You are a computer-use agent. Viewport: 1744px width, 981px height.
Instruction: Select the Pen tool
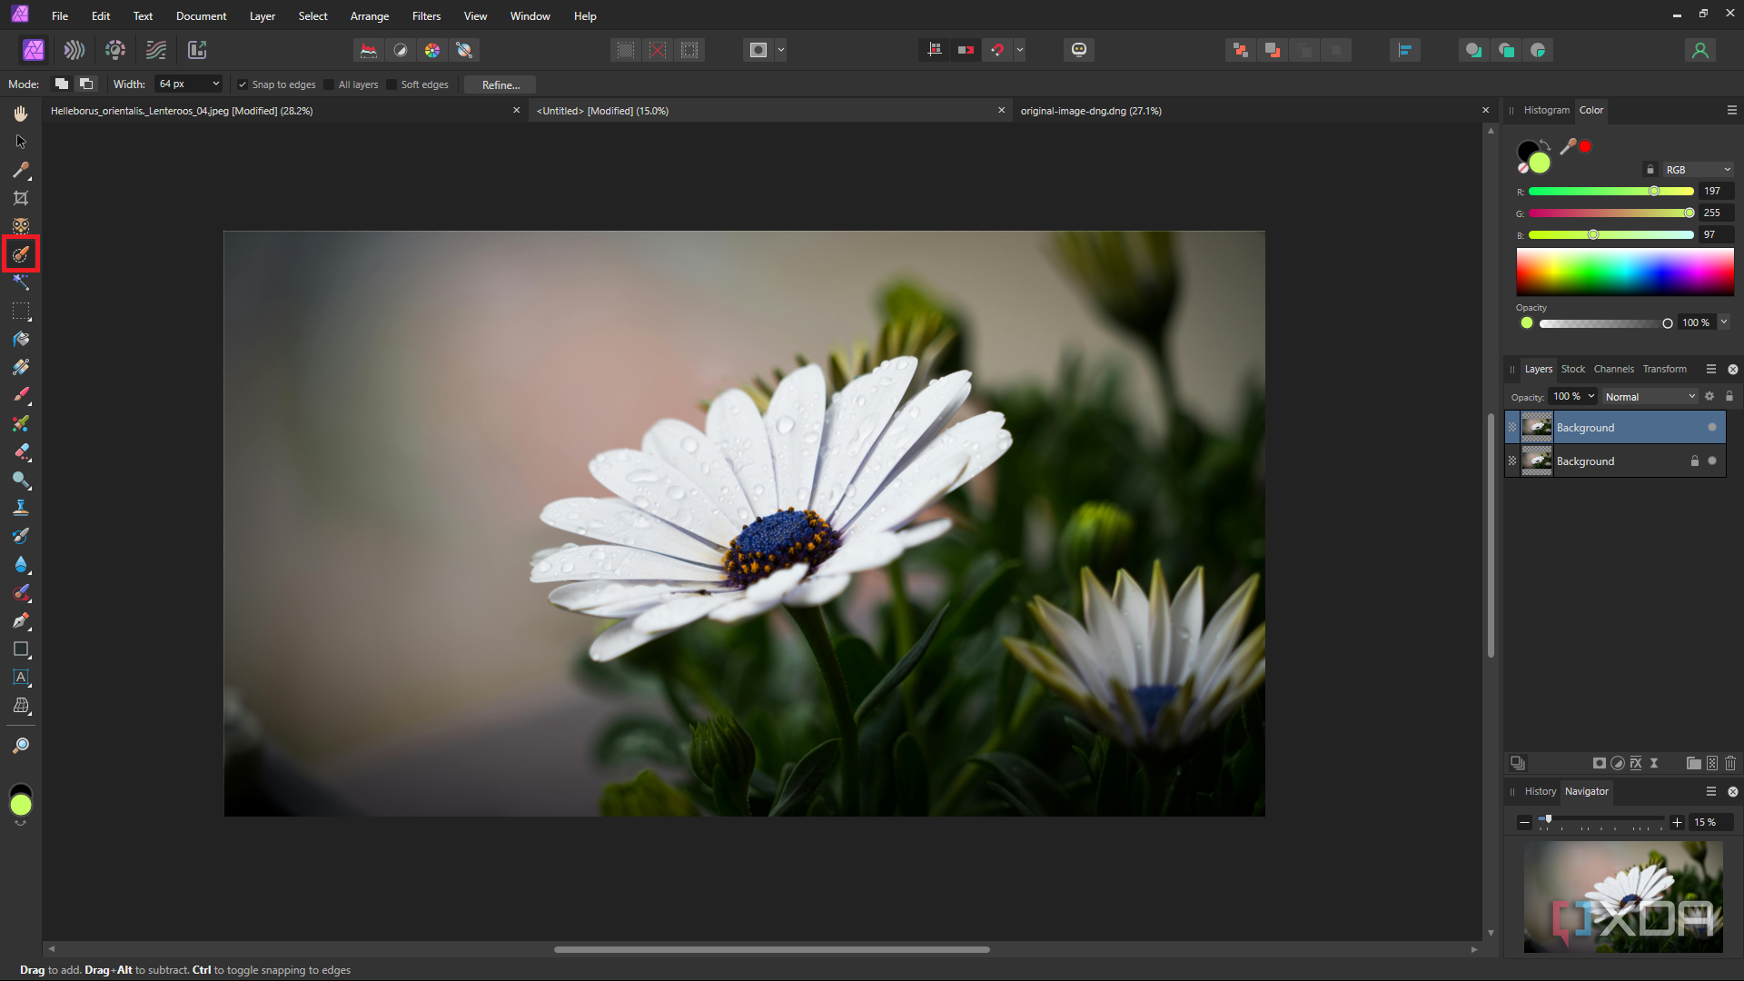pos(21,620)
